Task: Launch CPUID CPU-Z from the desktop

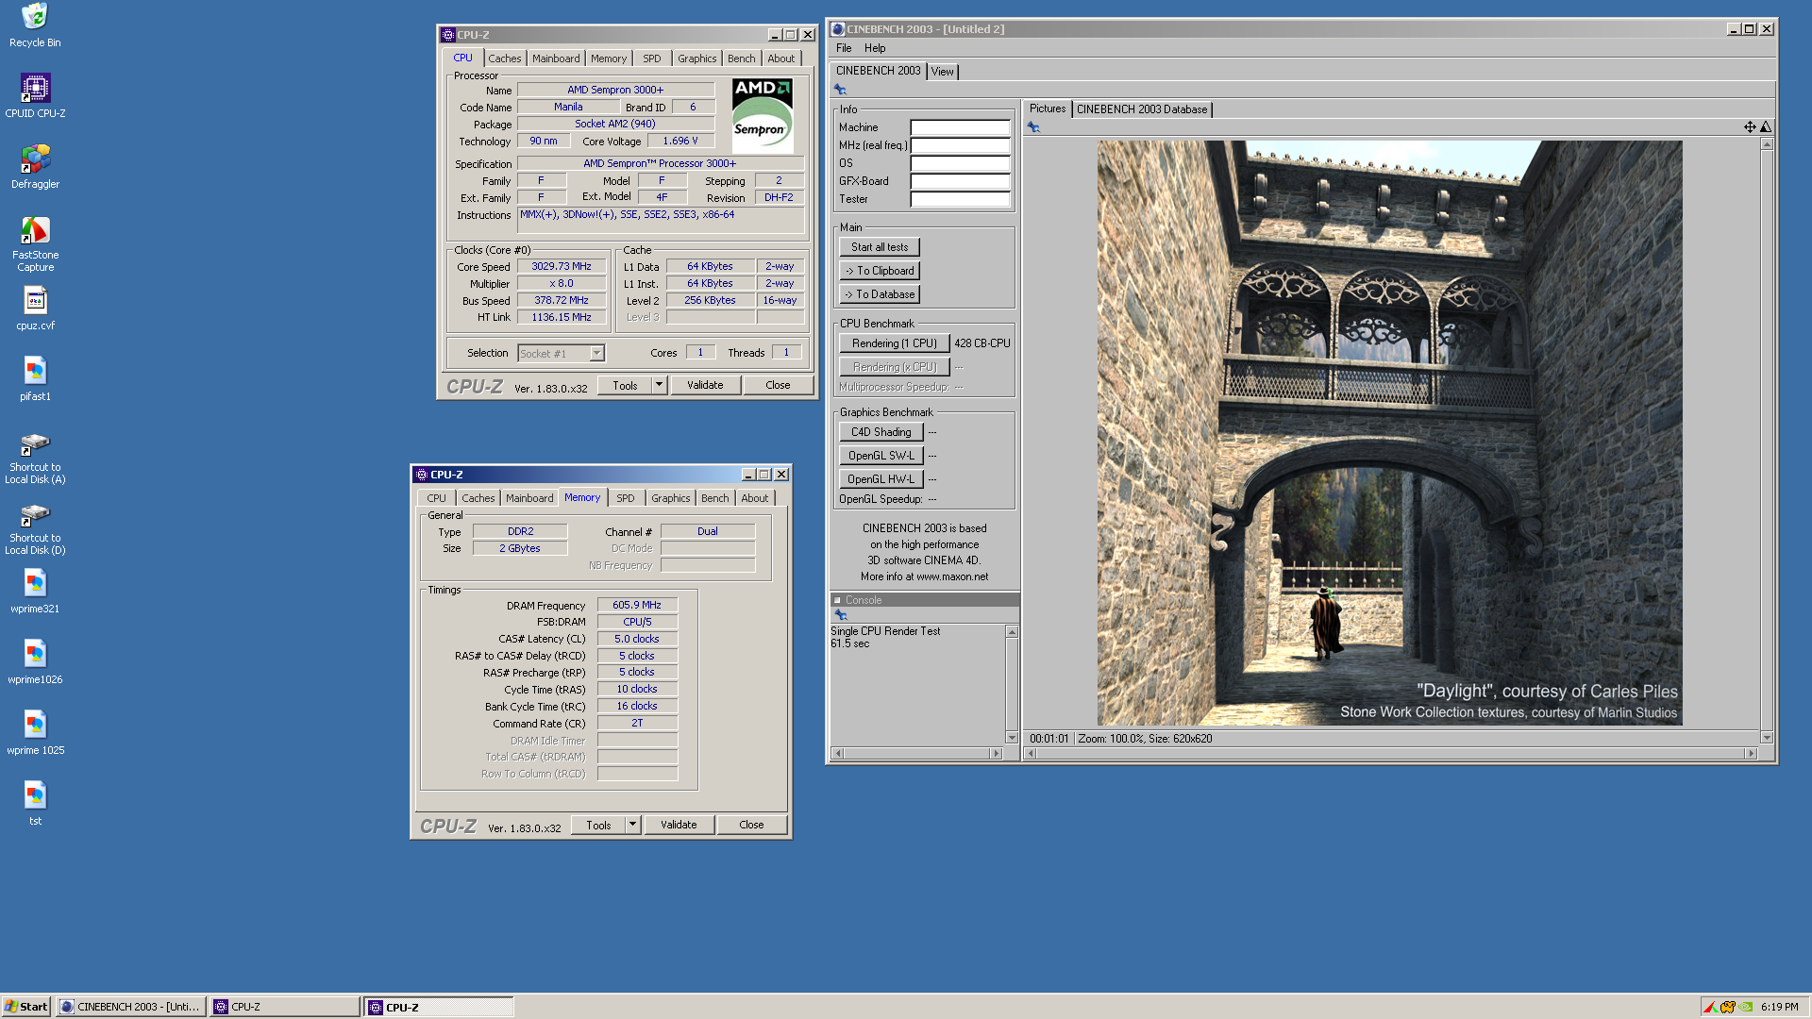Action: (x=35, y=95)
